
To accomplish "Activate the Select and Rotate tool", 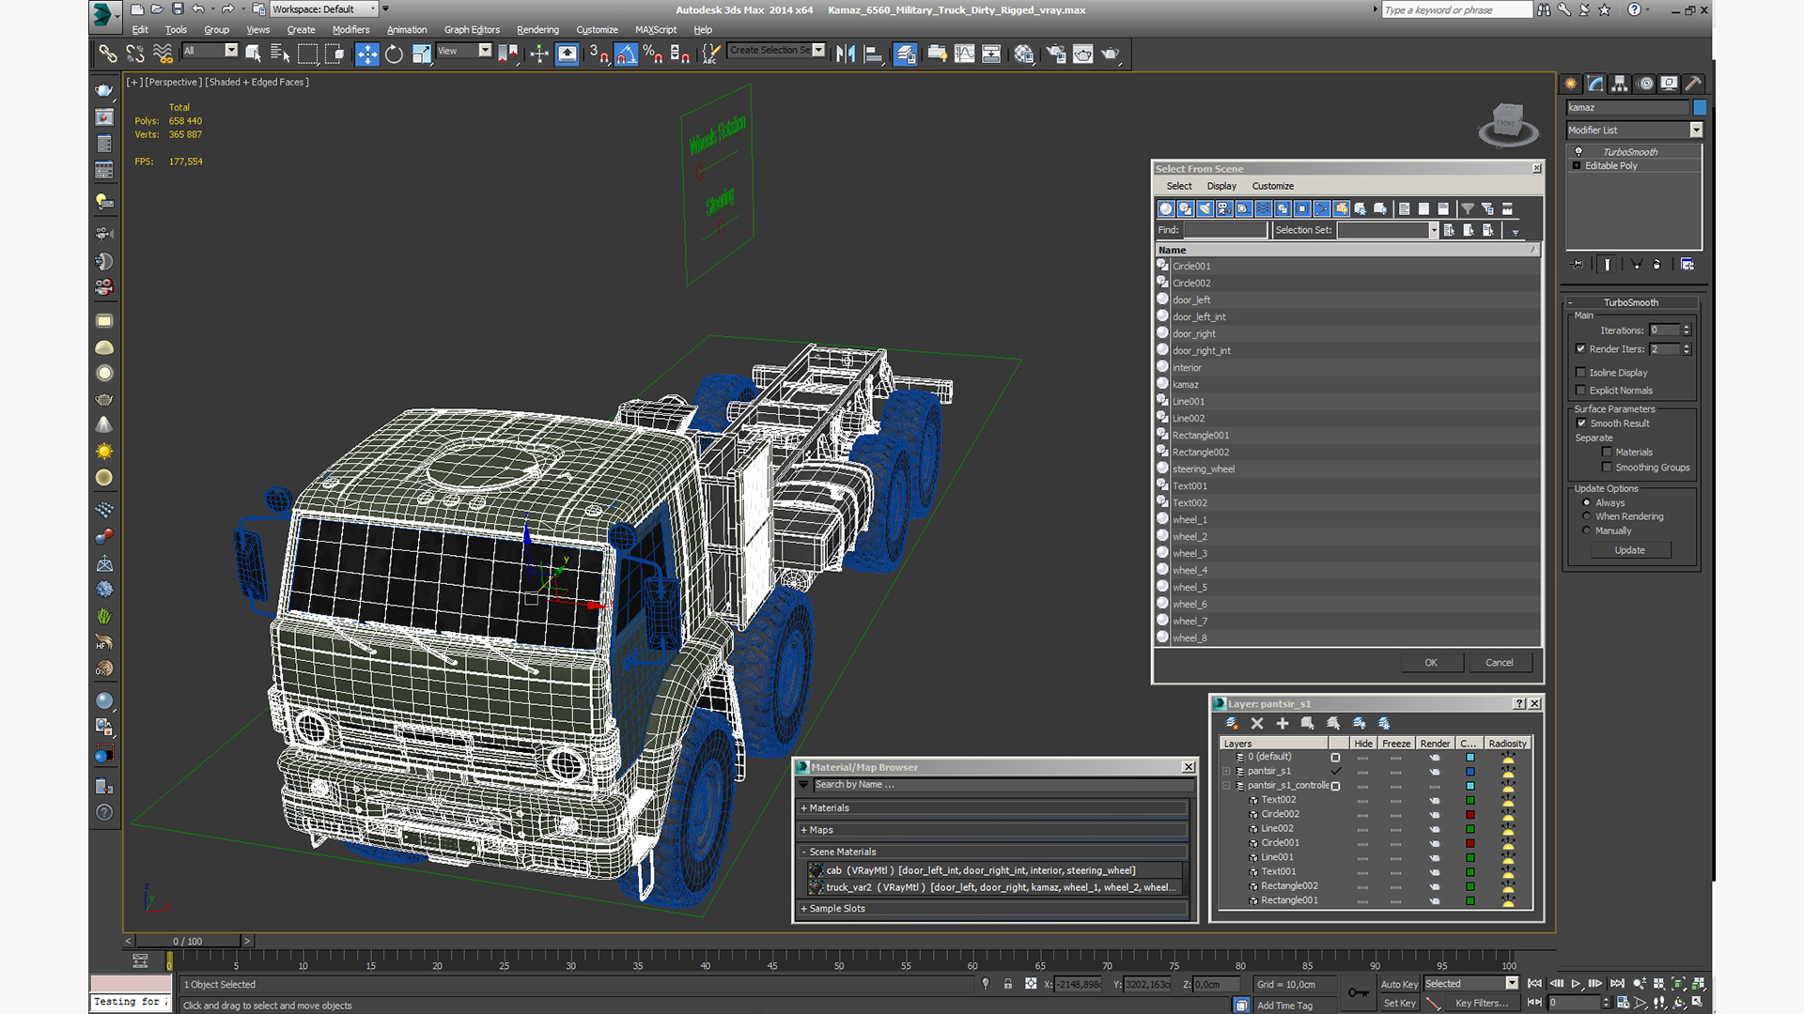I will pyautogui.click(x=394, y=54).
